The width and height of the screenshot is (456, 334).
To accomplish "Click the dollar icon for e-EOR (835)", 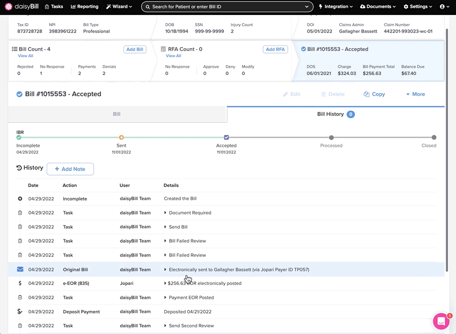I will click(x=20, y=283).
